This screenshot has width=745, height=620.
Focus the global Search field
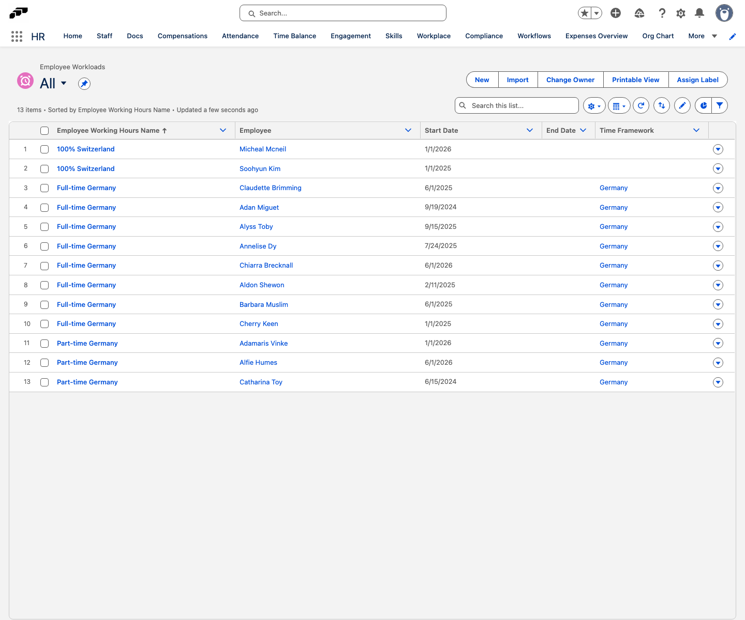click(343, 13)
